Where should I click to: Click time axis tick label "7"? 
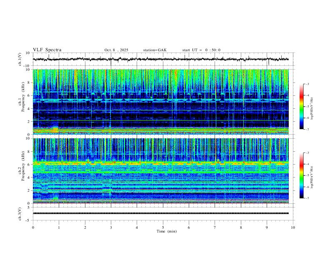pyautogui.click(x=215, y=227)
